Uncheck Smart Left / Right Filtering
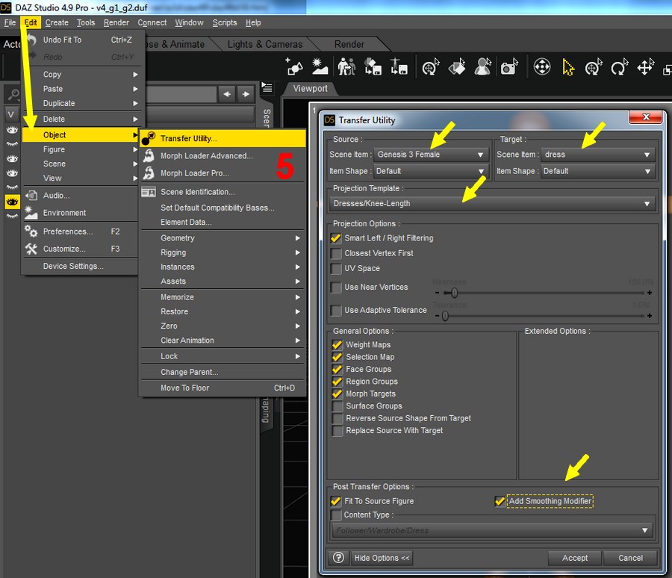The width and height of the screenshot is (672, 578). click(336, 238)
